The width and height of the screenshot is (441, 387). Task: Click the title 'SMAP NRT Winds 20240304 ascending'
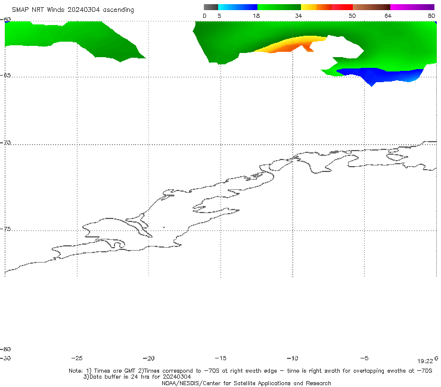[73, 10]
